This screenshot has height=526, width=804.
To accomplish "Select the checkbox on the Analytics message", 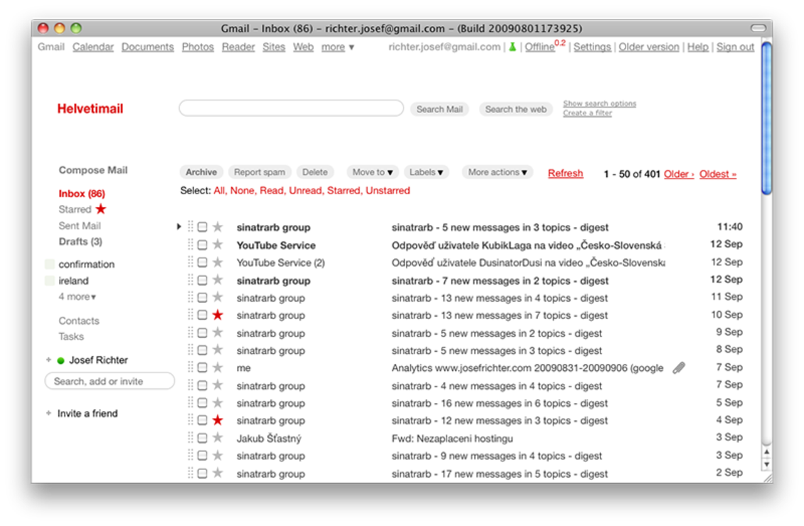I will 202,368.
